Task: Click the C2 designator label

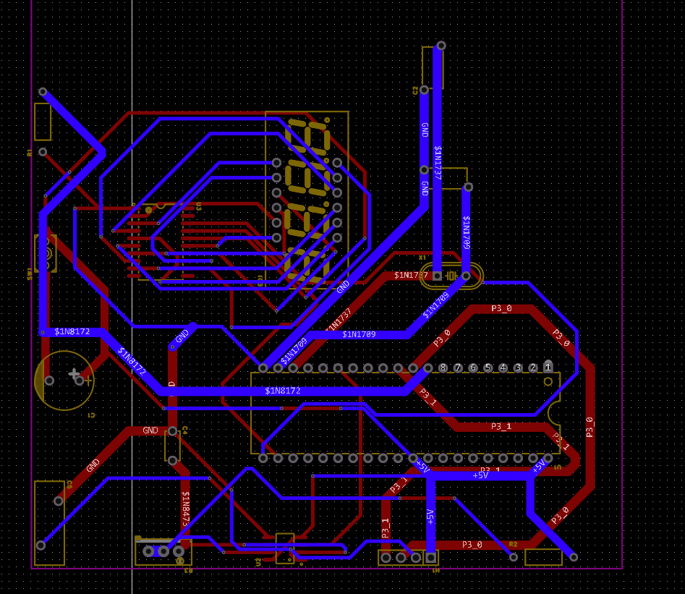Action: 415,90
